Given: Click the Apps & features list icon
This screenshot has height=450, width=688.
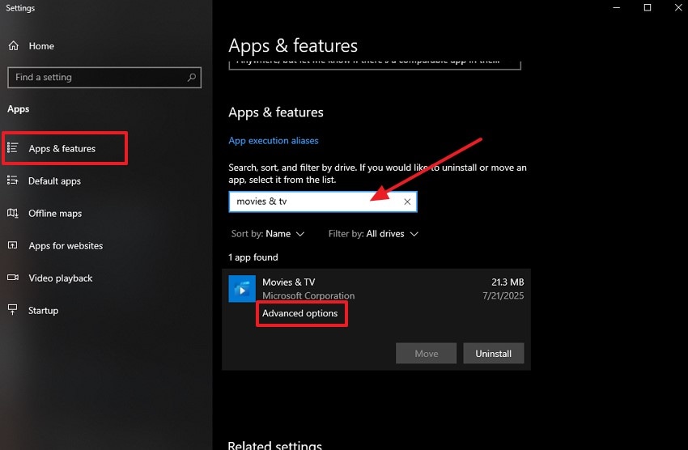Looking at the screenshot, I should (x=13, y=148).
